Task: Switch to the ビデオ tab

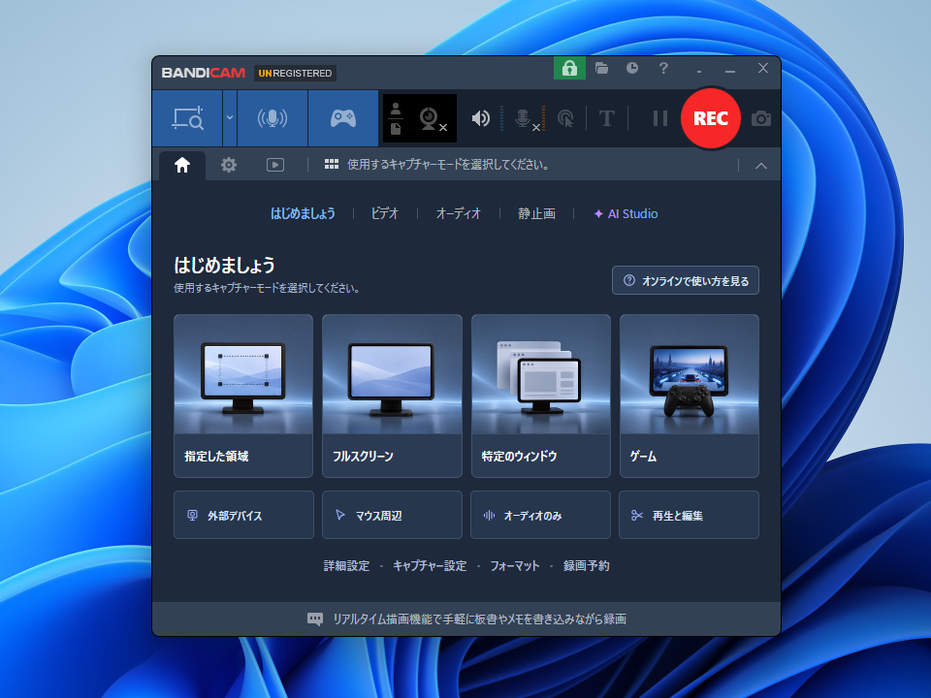Action: tap(385, 213)
